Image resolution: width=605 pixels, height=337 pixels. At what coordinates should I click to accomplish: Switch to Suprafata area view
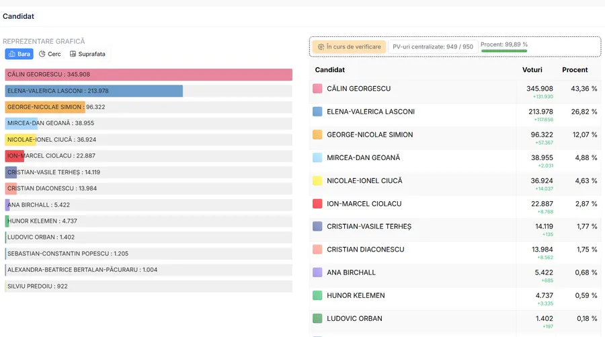click(x=87, y=54)
